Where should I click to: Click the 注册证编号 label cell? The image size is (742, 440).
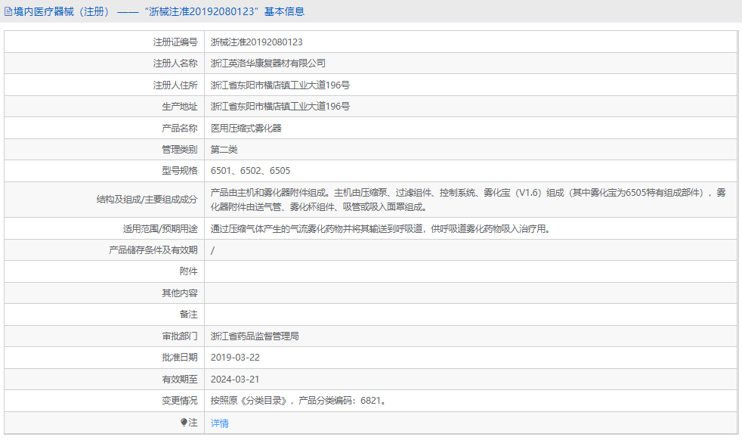click(x=104, y=42)
